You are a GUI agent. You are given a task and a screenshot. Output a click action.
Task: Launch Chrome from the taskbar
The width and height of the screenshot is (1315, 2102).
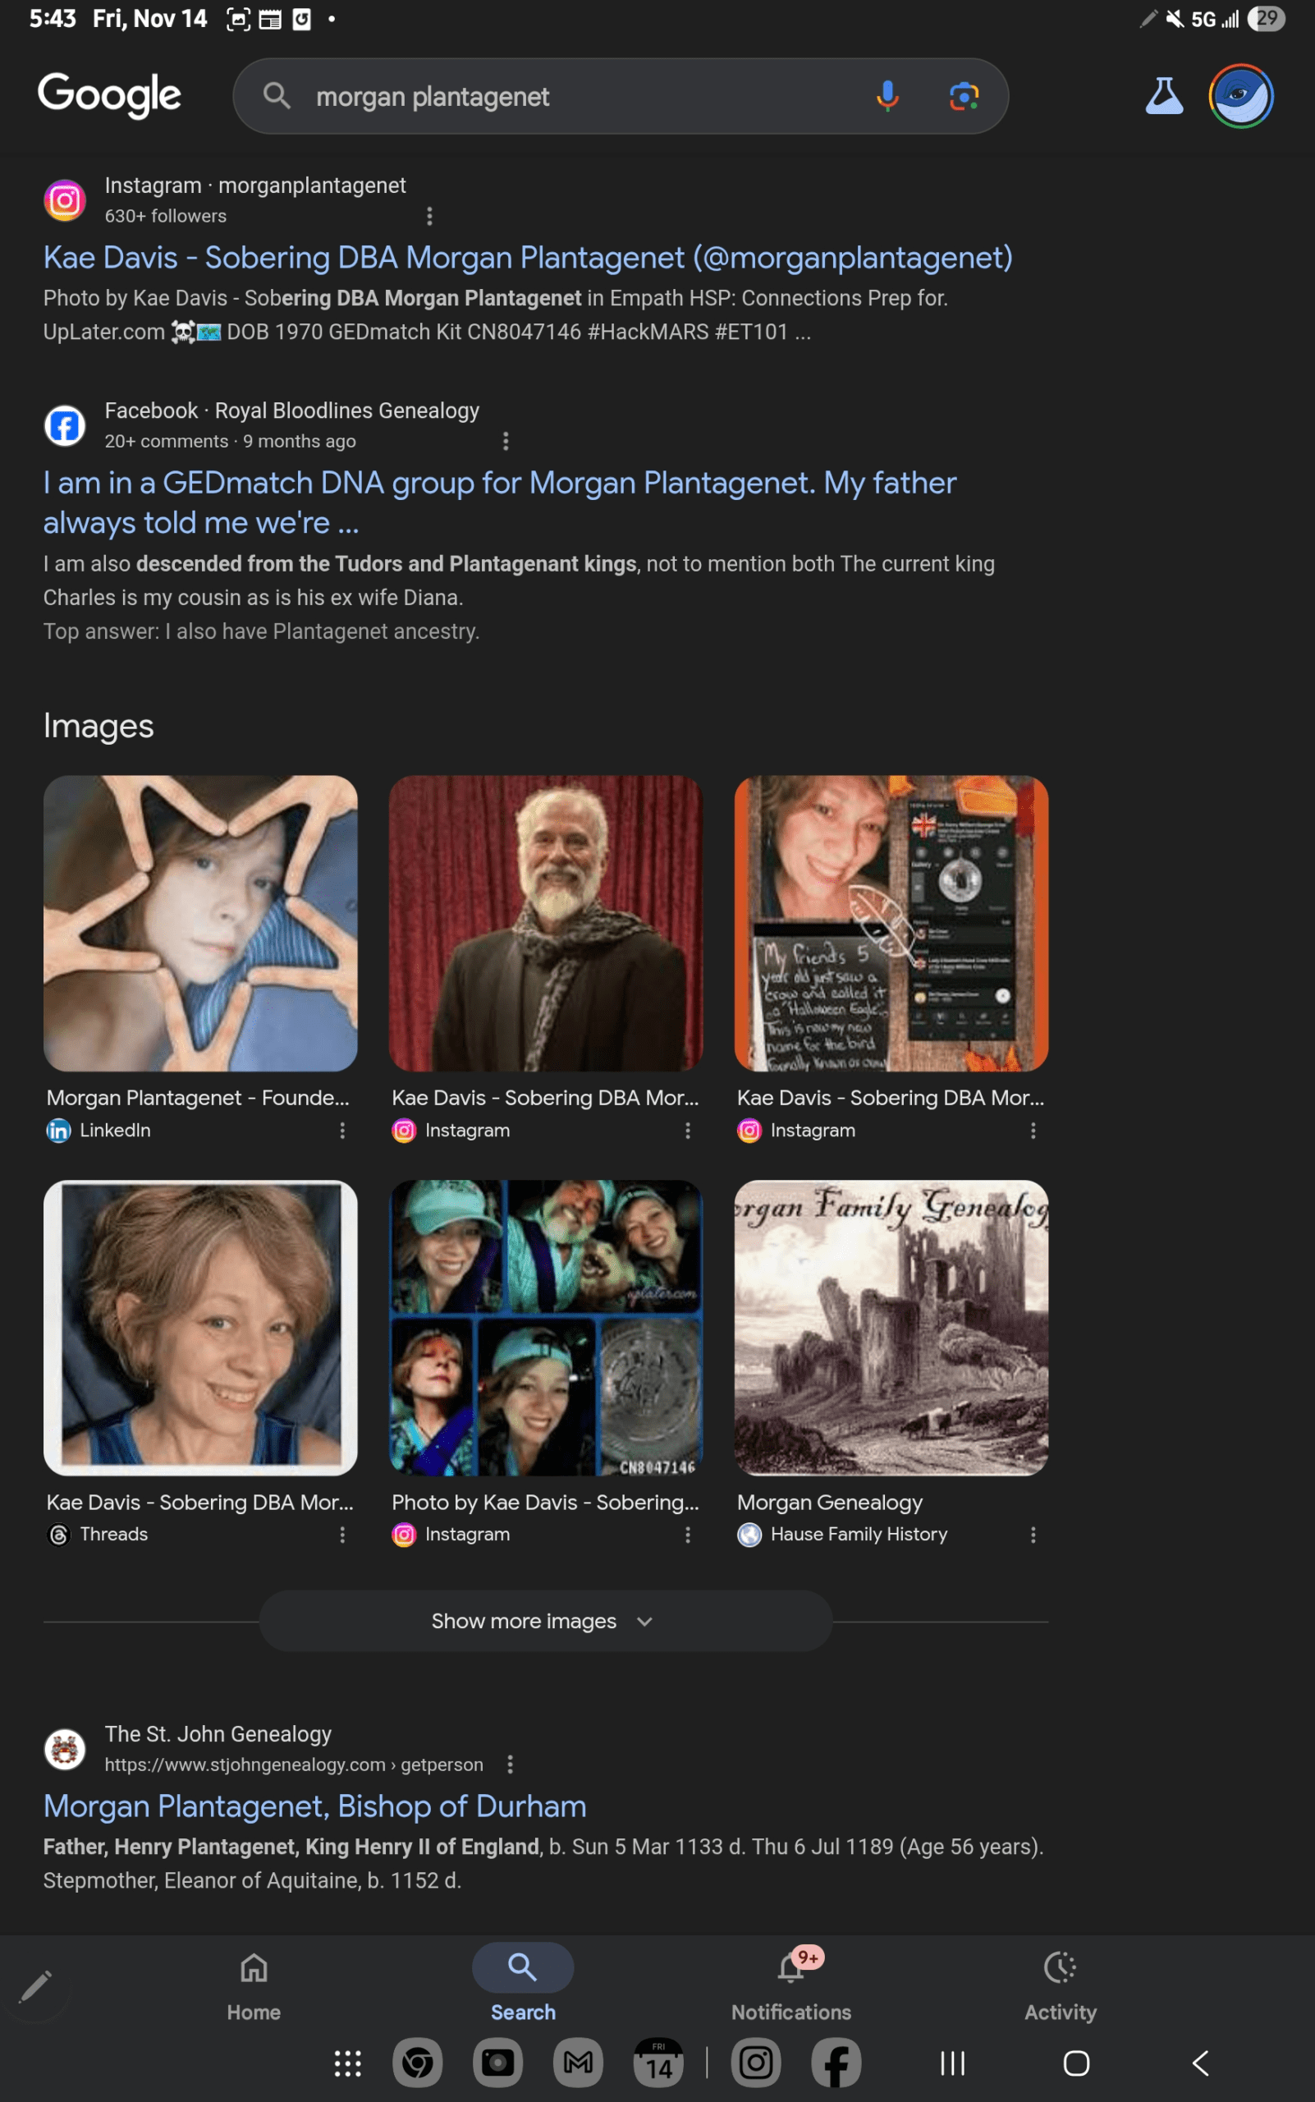[418, 2062]
